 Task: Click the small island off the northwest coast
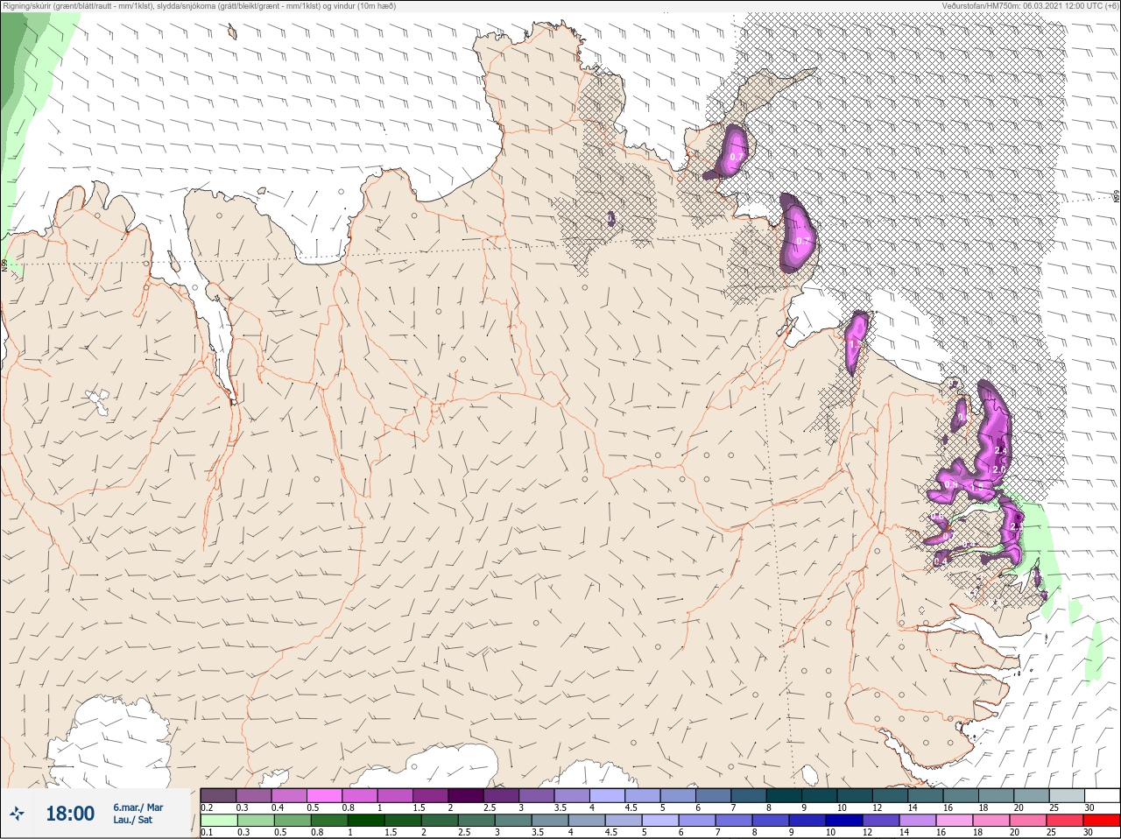coord(232,32)
